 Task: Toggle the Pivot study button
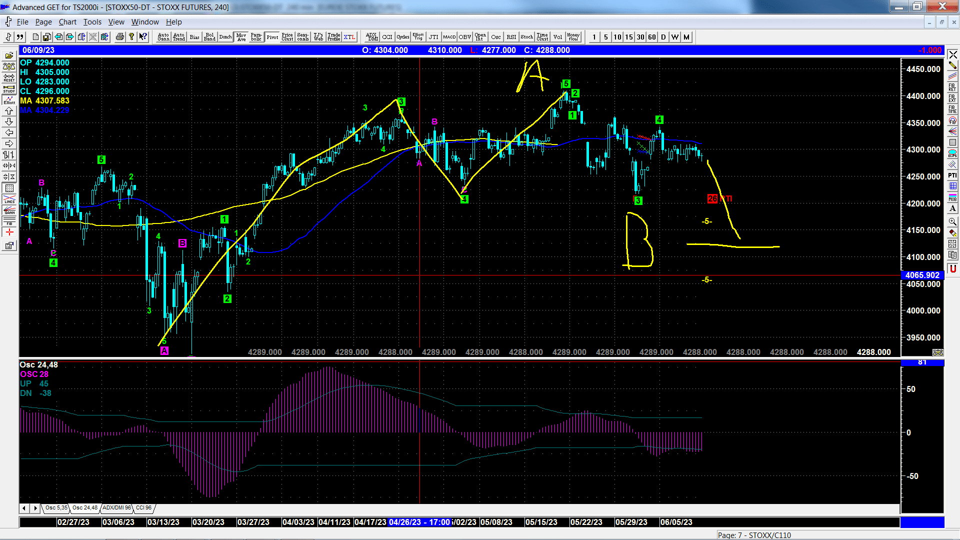point(272,37)
